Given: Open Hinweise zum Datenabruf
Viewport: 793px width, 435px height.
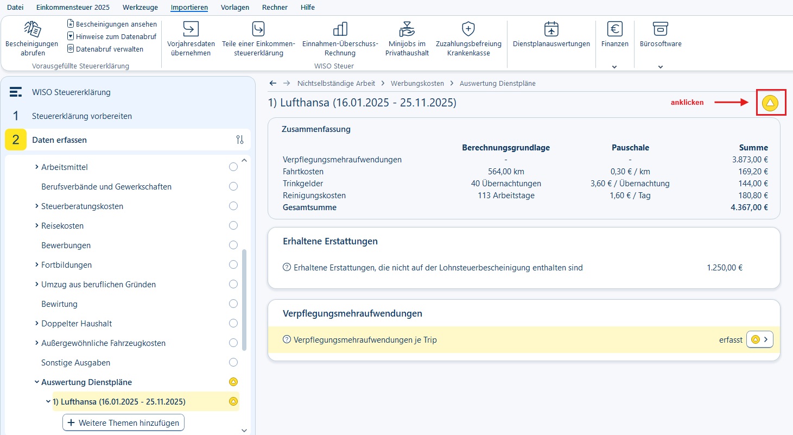Looking at the screenshot, I should 112,36.
